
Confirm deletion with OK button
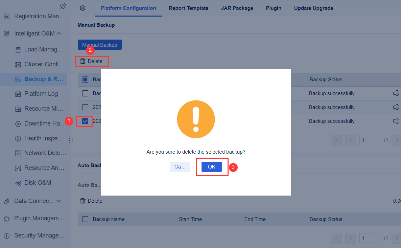[x=212, y=166]
